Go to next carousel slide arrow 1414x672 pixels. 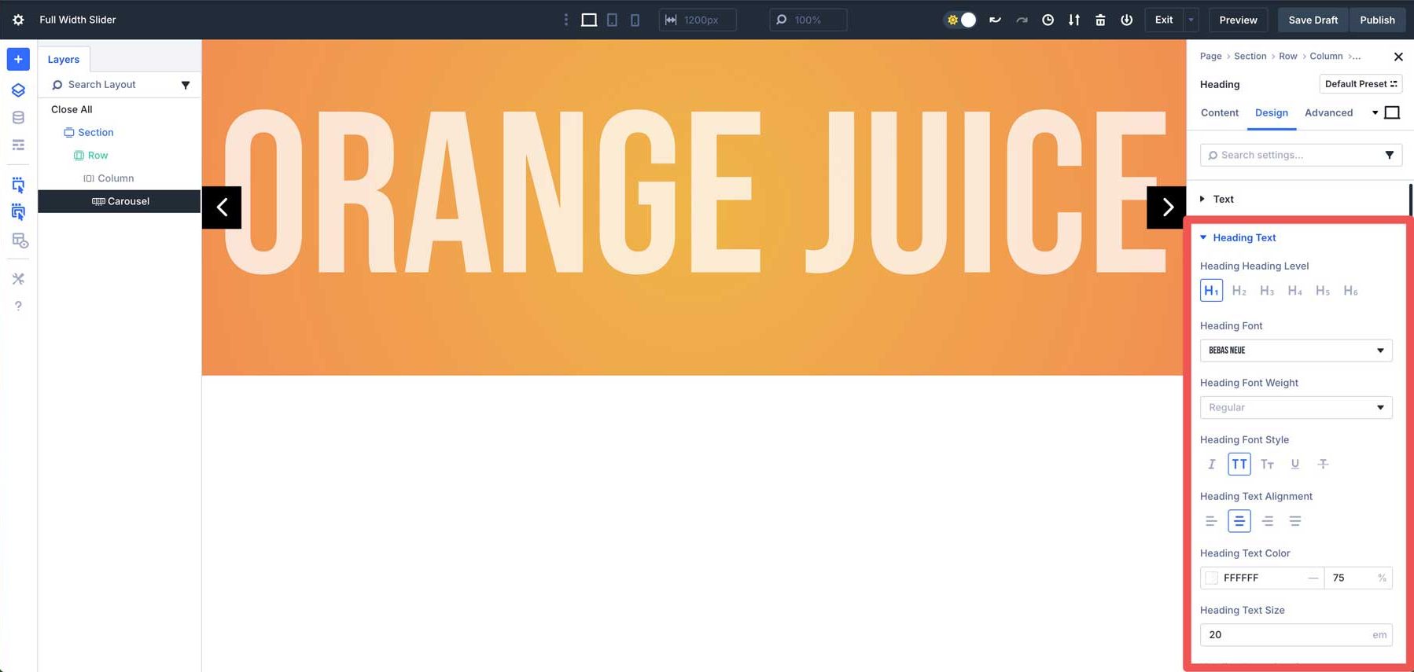coord(1167,207)
